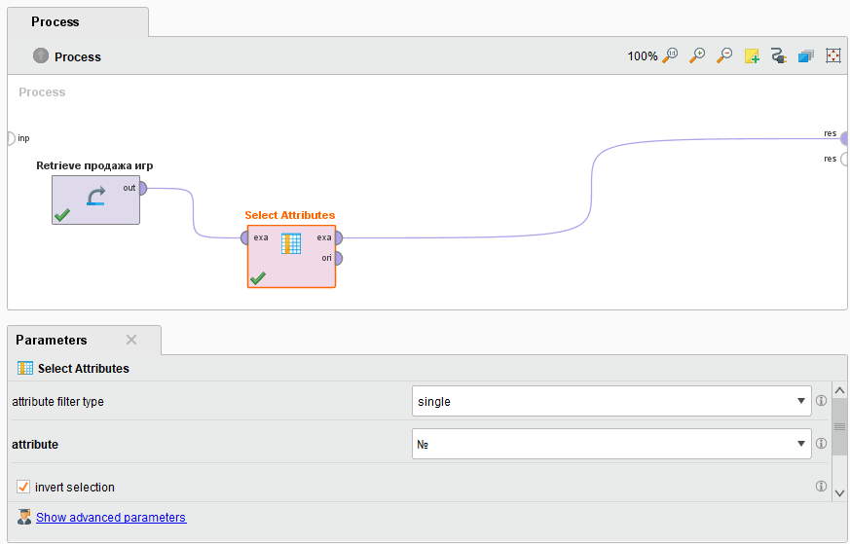
Task: Click the exa output port of Select Attributes
Action: (x=338, y=237)
